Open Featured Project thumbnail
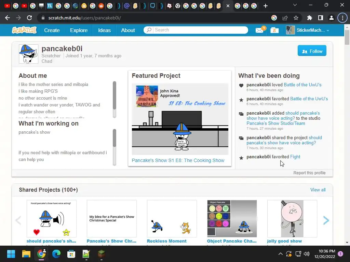 tap(180, 119)
